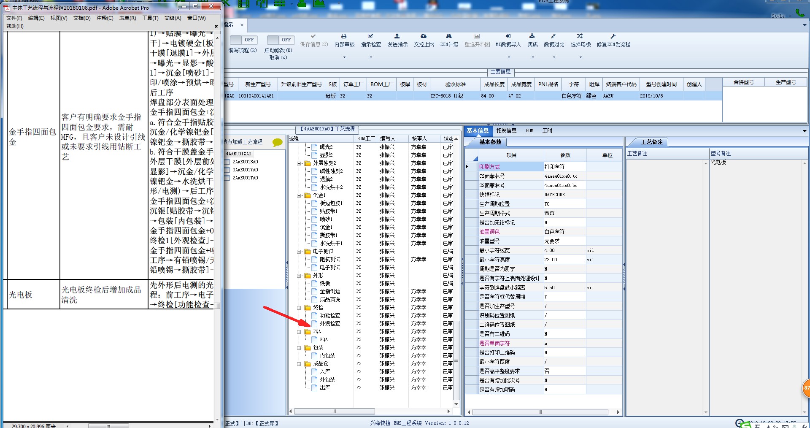This screenshot has width=810, height=428.
Task: Open the 注释(C) menu in Acrobat
Action: (105, 18)
